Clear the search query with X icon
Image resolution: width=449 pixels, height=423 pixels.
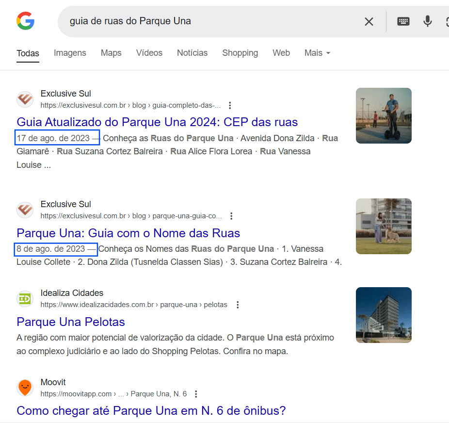click(369, 21)
